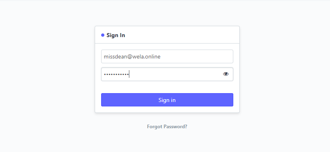
Task: Click the purple bullet icon in the card header
Action: pyautogui.click(x=103, y=35)
